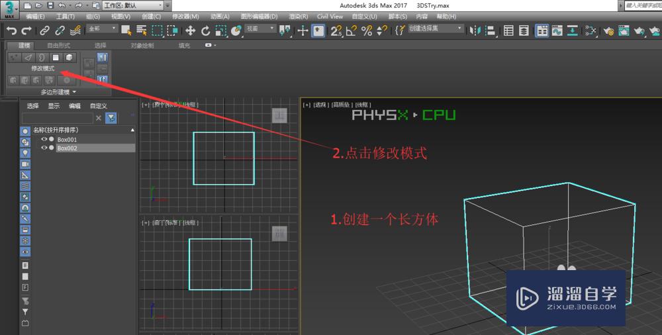Clear the Scene Explorer search with X
The width and height of the screenshot is (662, 335).
coord(99,118)
